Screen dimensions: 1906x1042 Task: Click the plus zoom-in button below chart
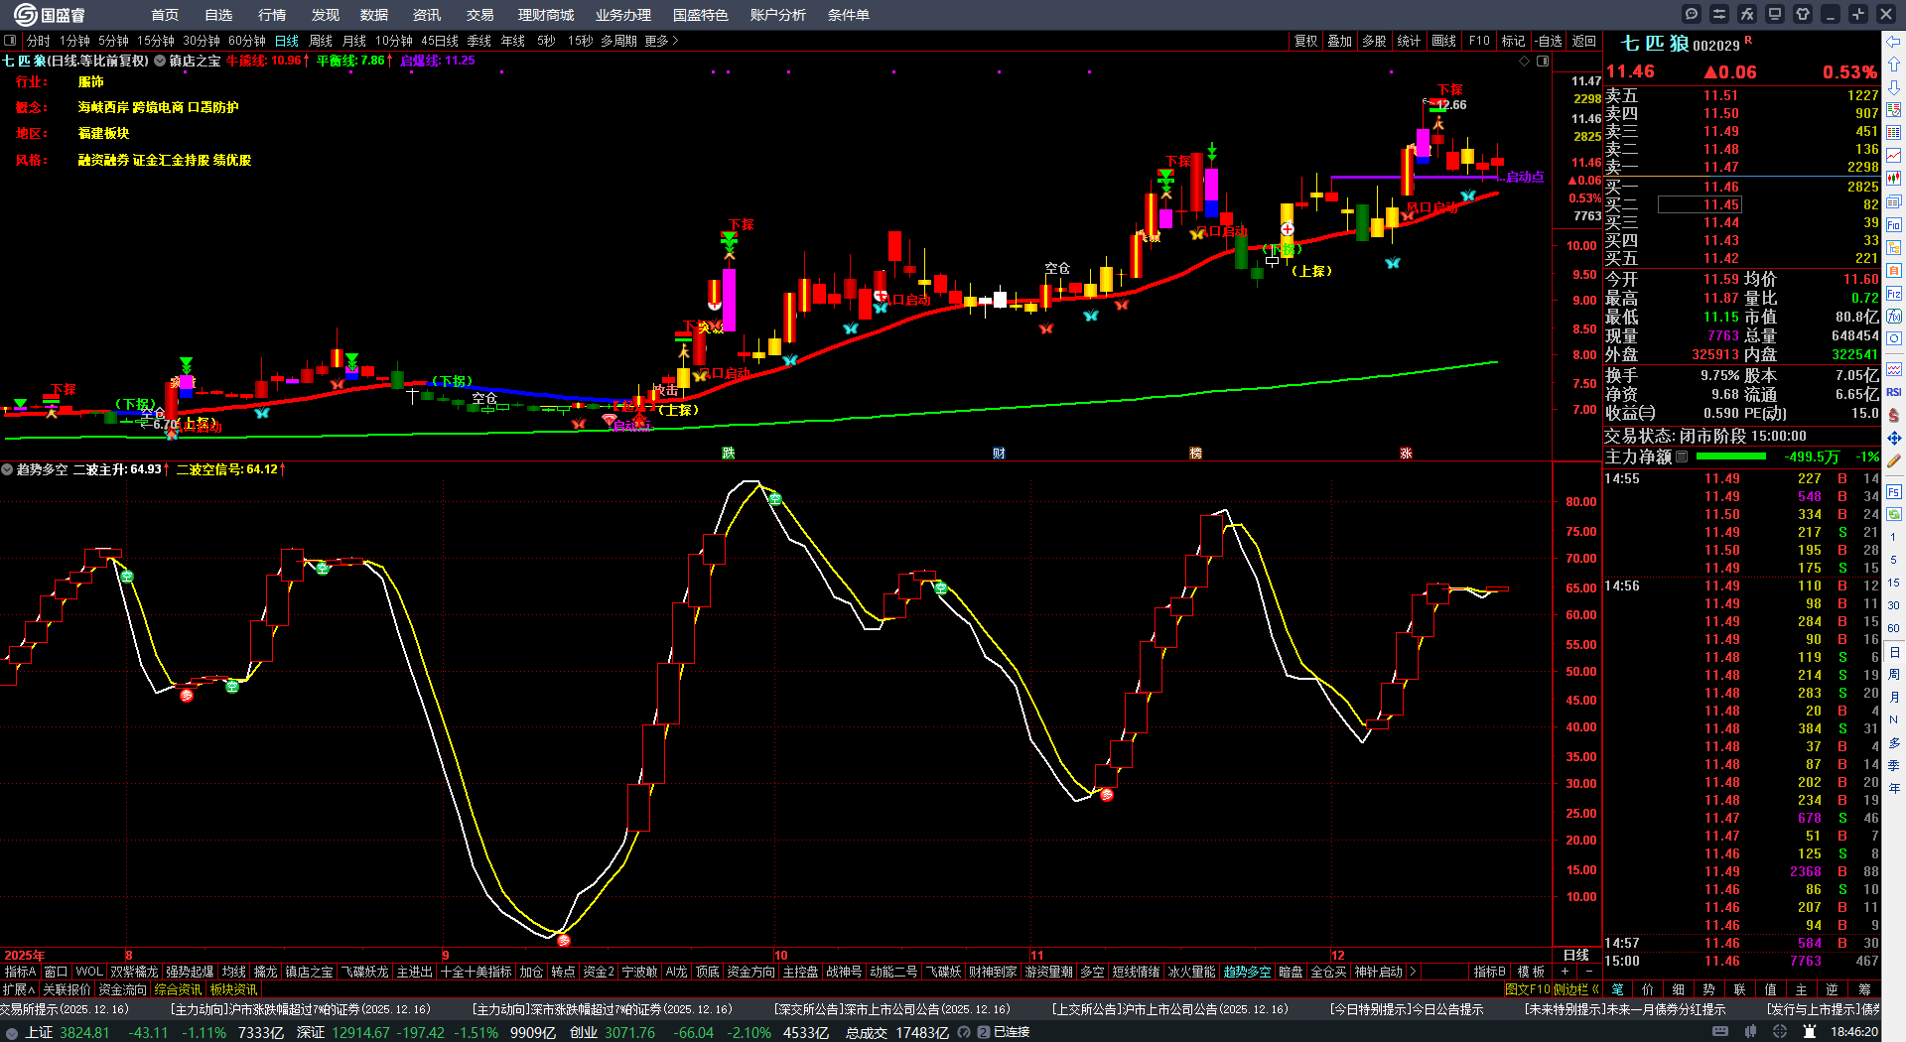(x=1566, y=972)
